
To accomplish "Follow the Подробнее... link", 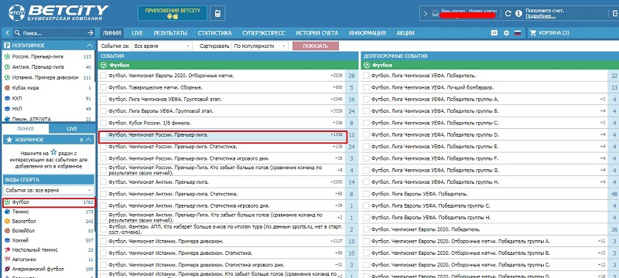I will click(540, 16).
